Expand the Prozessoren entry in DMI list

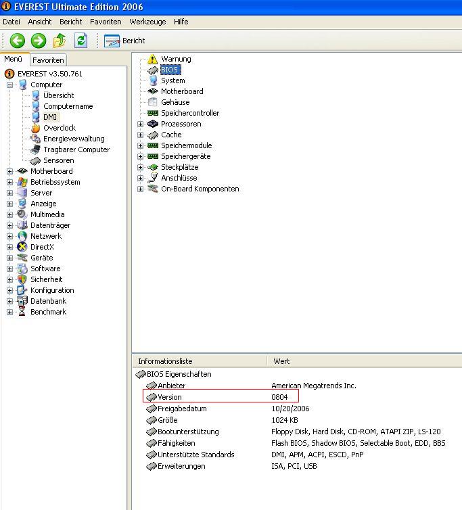(140, 124)
